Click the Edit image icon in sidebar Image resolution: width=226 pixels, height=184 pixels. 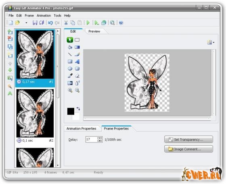pos(10,78)
